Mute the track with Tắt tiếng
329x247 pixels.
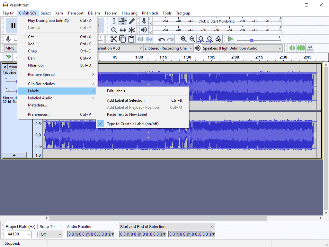(x=9, y=72)
